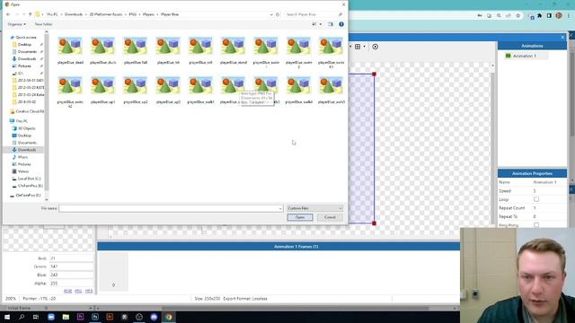The width and height of the screenshot is (575, 323).
Task: Edit the Red color value field
Action: 71,258
